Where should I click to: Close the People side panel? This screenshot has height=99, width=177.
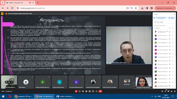(174, 14)
